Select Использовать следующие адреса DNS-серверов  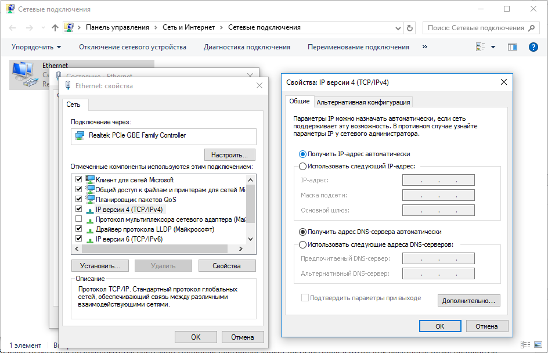coord(302,244)
